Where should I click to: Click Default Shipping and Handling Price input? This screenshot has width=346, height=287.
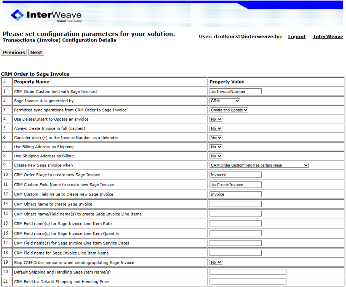click(248, 281)
